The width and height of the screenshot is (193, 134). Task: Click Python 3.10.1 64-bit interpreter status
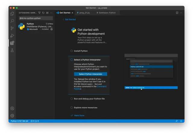(x=19, y=121)
